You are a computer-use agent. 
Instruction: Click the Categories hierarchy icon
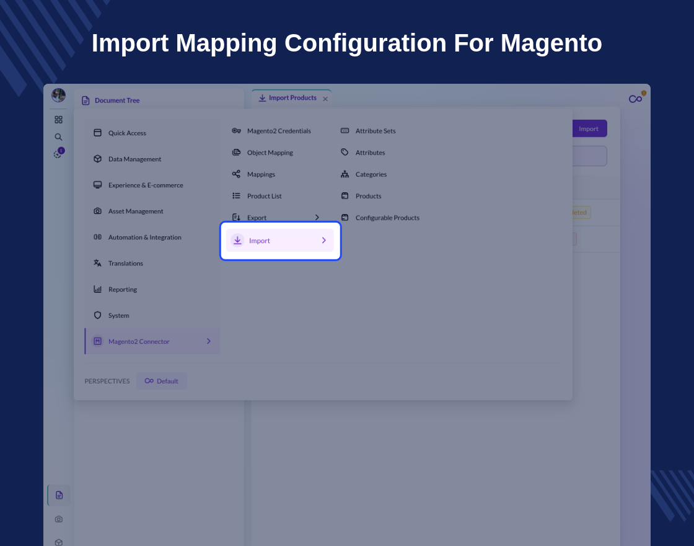pyautogui.click(x=345, y=174)
